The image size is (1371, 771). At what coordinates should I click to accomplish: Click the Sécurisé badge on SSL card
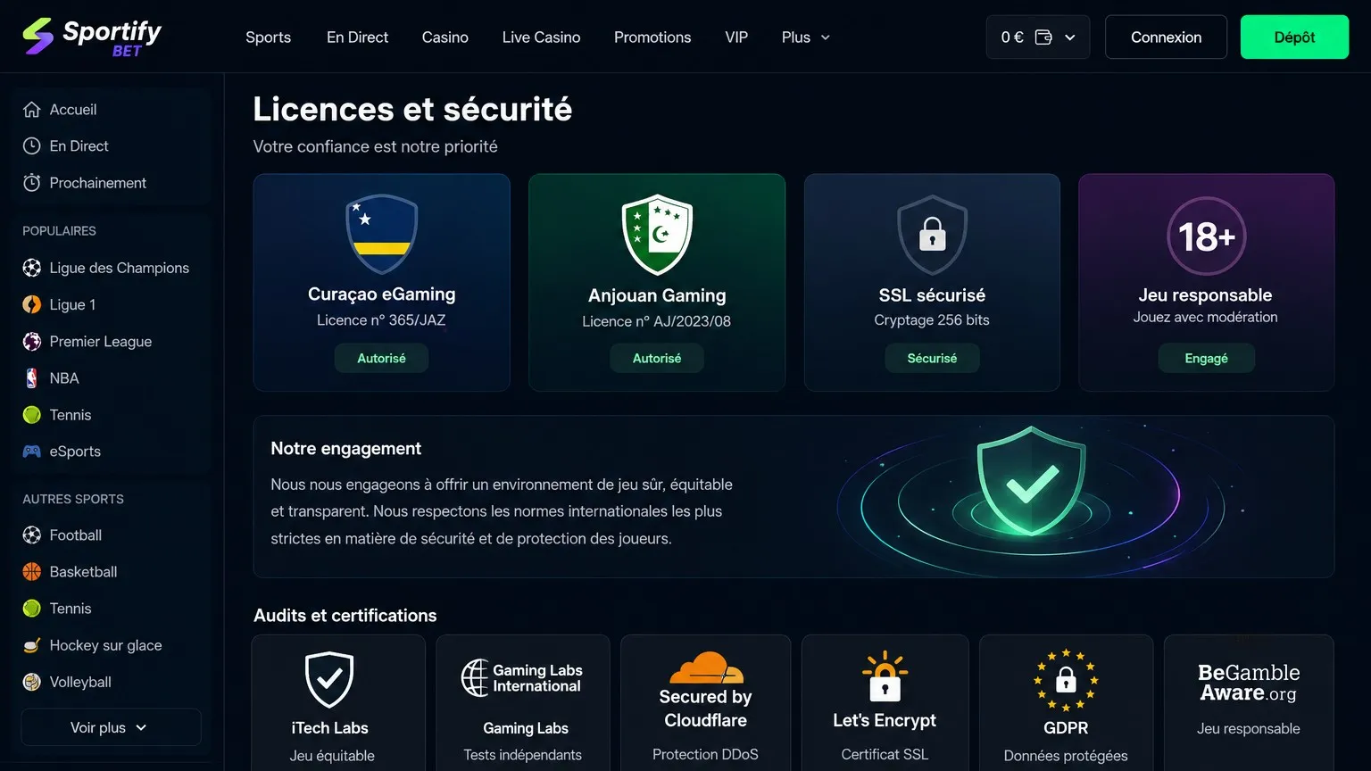[x=932, y=358]
